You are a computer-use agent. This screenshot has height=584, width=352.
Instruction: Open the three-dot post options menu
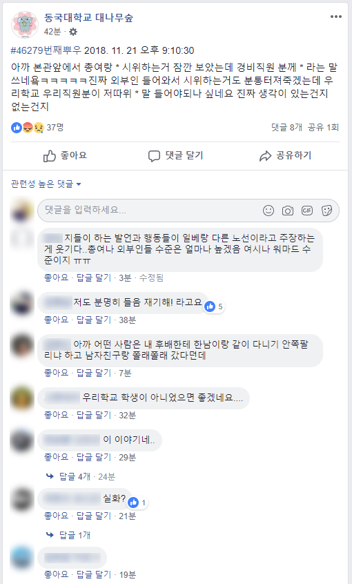pyautogui.click(x=335, y=17)
